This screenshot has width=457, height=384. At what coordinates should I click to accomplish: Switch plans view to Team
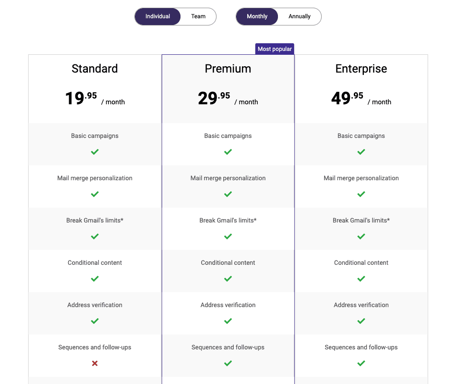[198, 16]
